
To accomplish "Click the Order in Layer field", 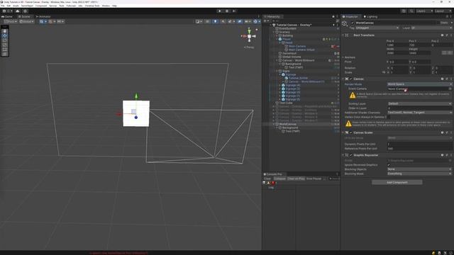I will (419, 108).
